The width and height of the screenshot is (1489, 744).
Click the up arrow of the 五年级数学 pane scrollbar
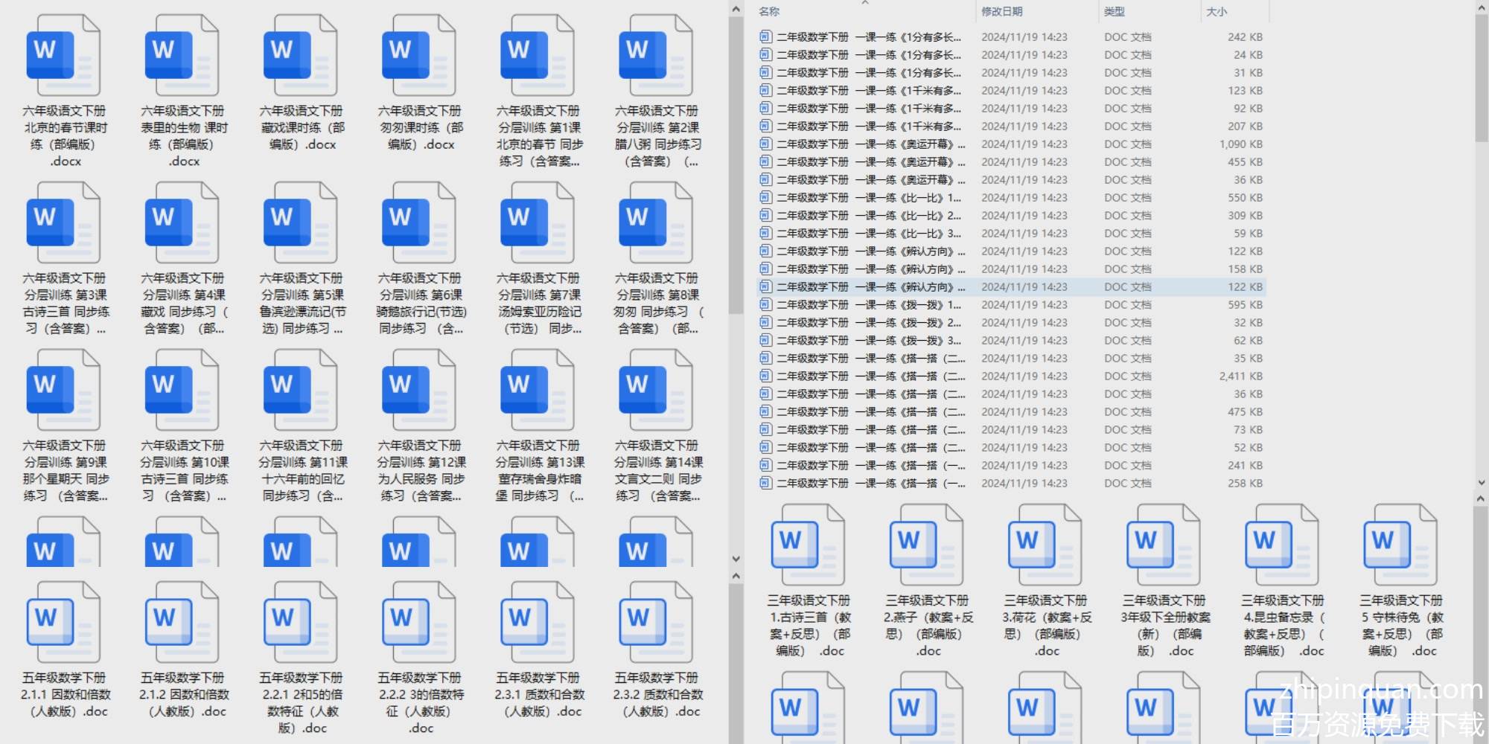pyautogui.click(x=736, y=576)
